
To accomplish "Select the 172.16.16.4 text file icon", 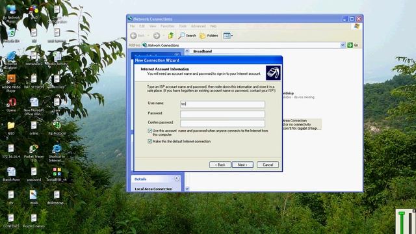I will click(11, 151).
